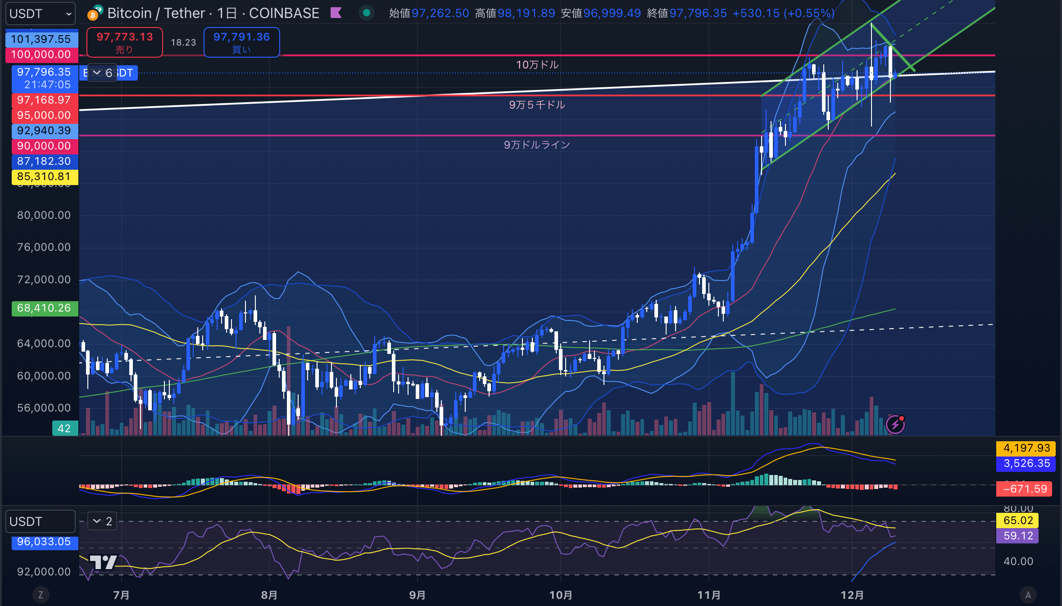The width and height of the screenshot is (1062, 606).
Task: Open the USDT dropdown in lower pane
Action: (40, 521)
